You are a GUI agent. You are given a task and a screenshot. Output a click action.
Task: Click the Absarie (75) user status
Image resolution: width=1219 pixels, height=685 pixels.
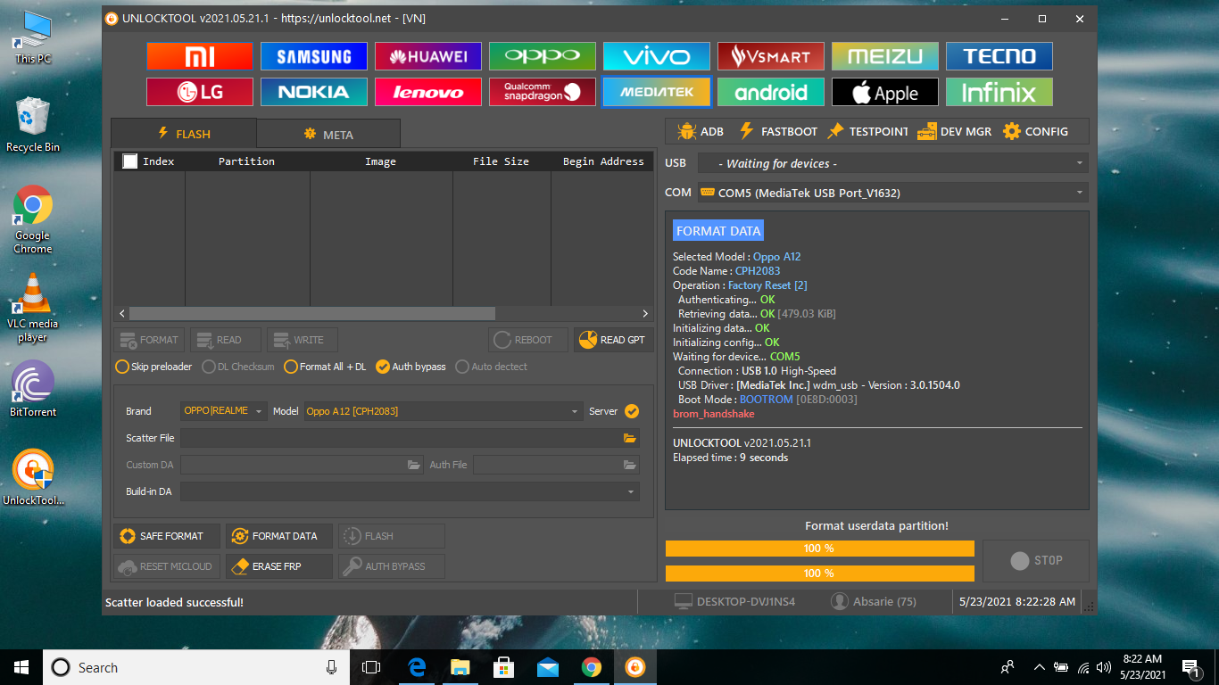point(874,601)
